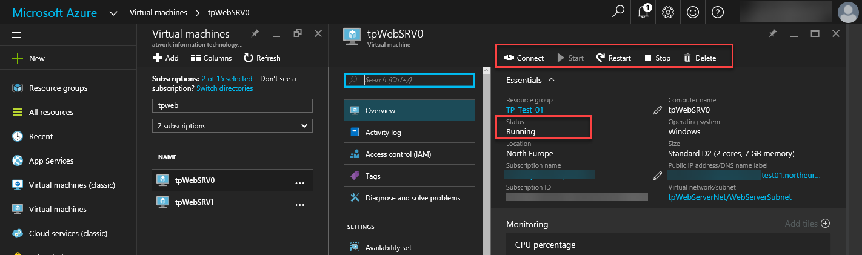Click the feedback smiley icon
This screenshot has width=862, height=255.
(x=692, y=12)
